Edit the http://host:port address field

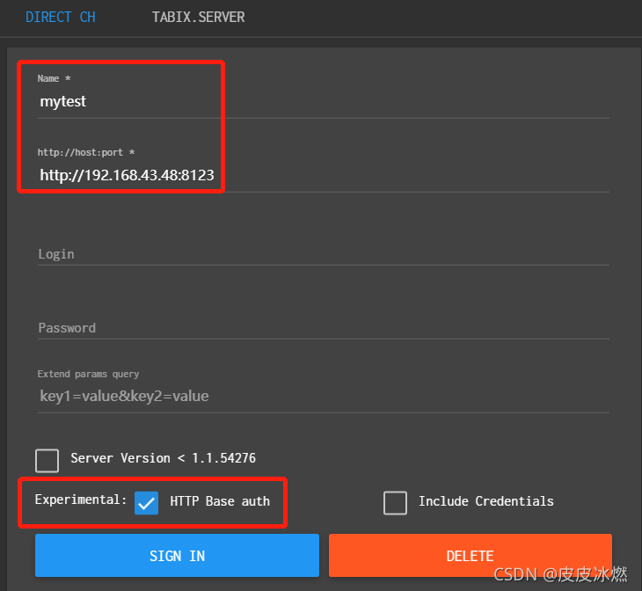[x=324, y=175]
